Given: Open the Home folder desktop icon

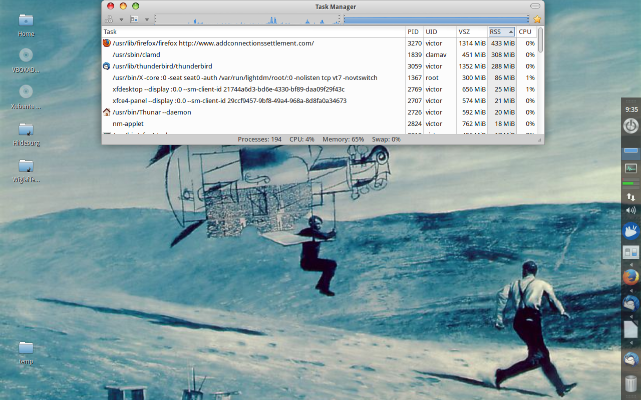Looking at the screenshot, I should tap(26, 25).
